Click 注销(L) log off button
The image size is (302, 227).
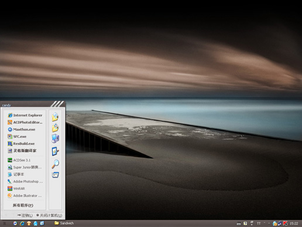point(25,215)
